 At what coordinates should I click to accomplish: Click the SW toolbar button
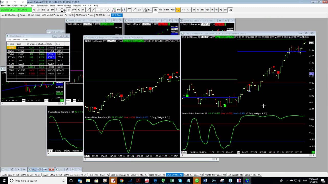pos(52,10)
